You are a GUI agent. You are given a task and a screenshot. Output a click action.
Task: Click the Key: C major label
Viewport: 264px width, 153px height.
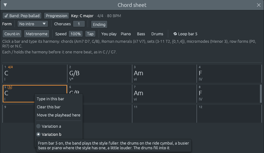click(82, 16)
